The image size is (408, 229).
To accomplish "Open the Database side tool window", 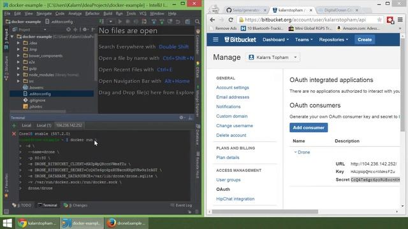I will [x=198, y=135].
